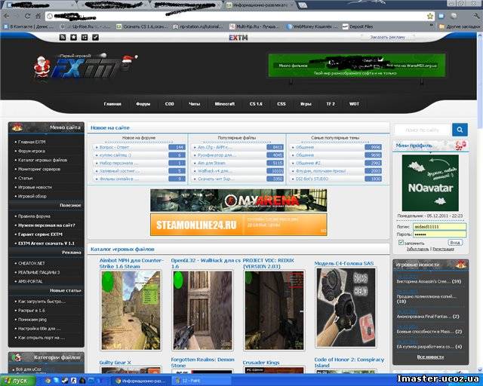This screenshot has width=483, height=386.
Task: Click the grid icon in site header
Action: [x=85, y=37]
